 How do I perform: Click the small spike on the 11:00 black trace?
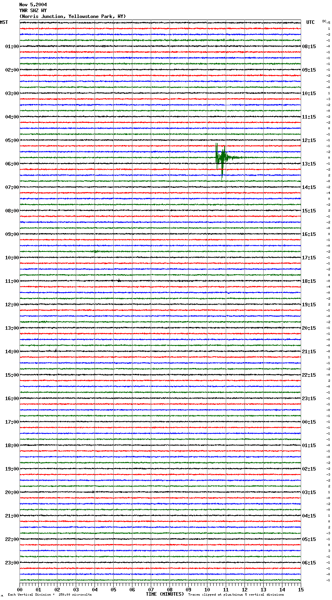[x=119, y=280]
